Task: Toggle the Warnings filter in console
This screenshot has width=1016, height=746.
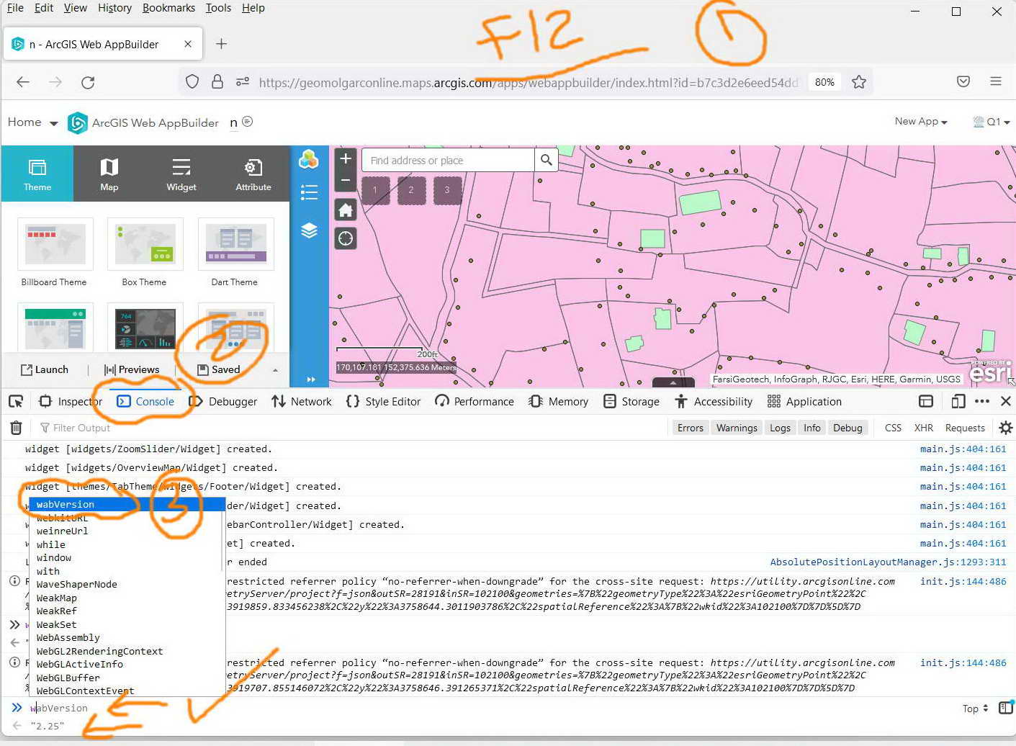Action: pyautogui.click(x=737, y=428)
